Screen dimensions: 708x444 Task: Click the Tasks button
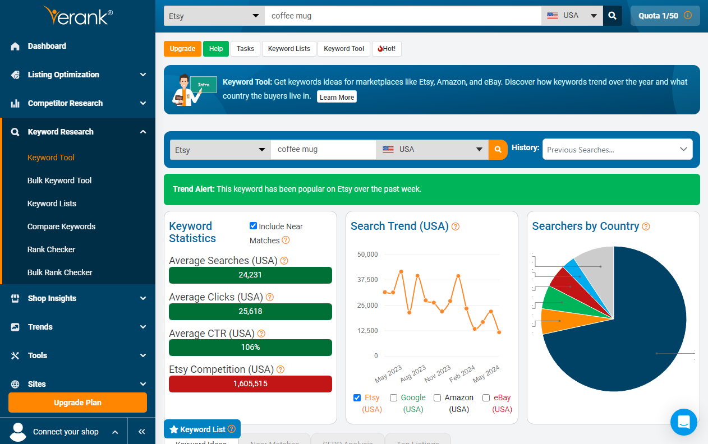(x=245, y=49)
